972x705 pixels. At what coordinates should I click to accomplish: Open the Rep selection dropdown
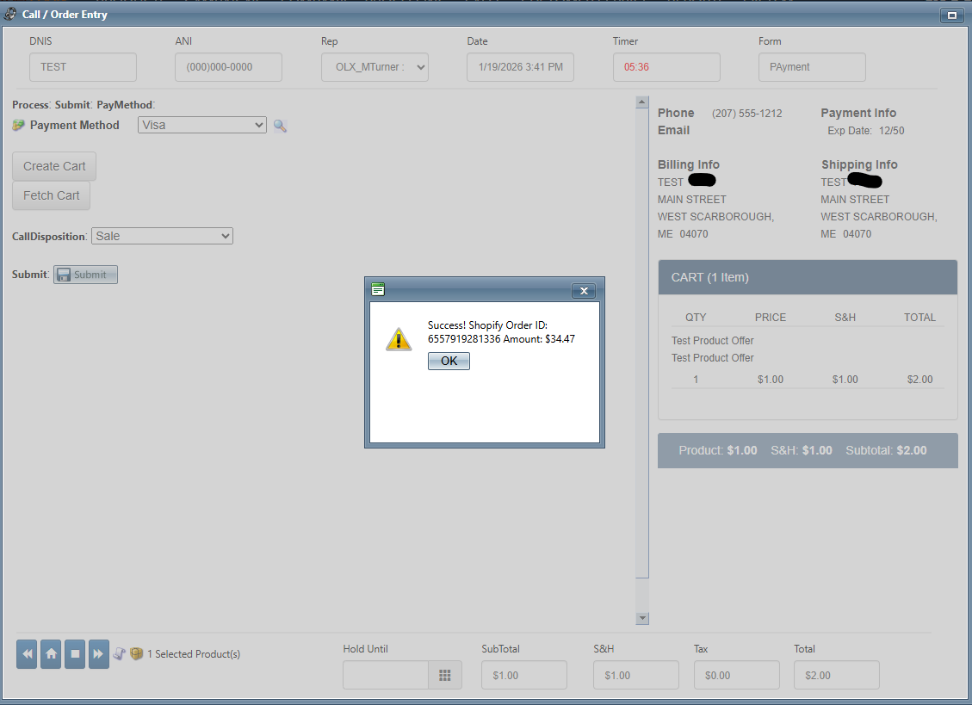(375, 67)
